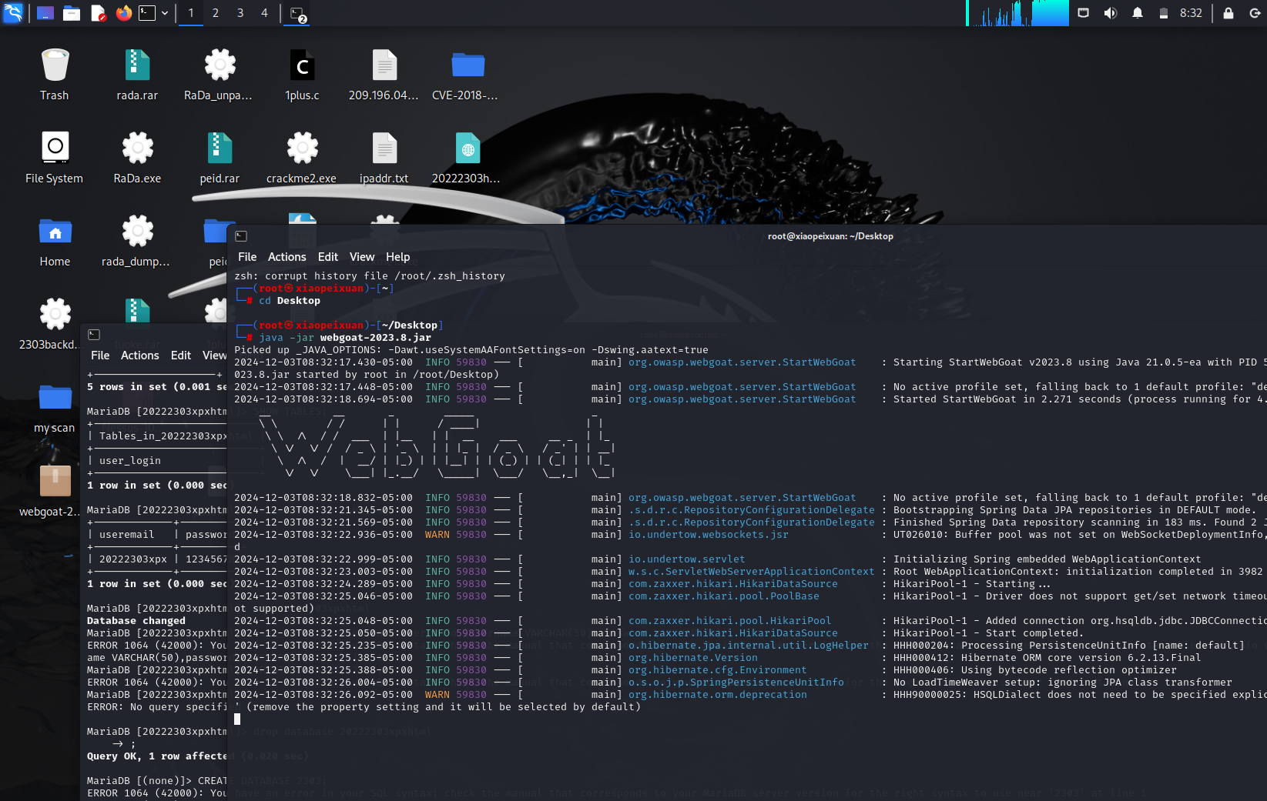Switch to workspace 3

tap(240, 13)
